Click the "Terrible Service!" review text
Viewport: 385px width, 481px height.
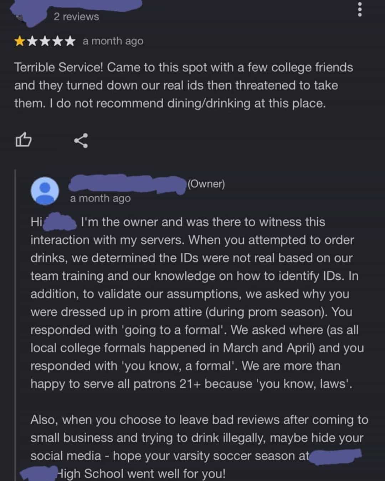59,67
